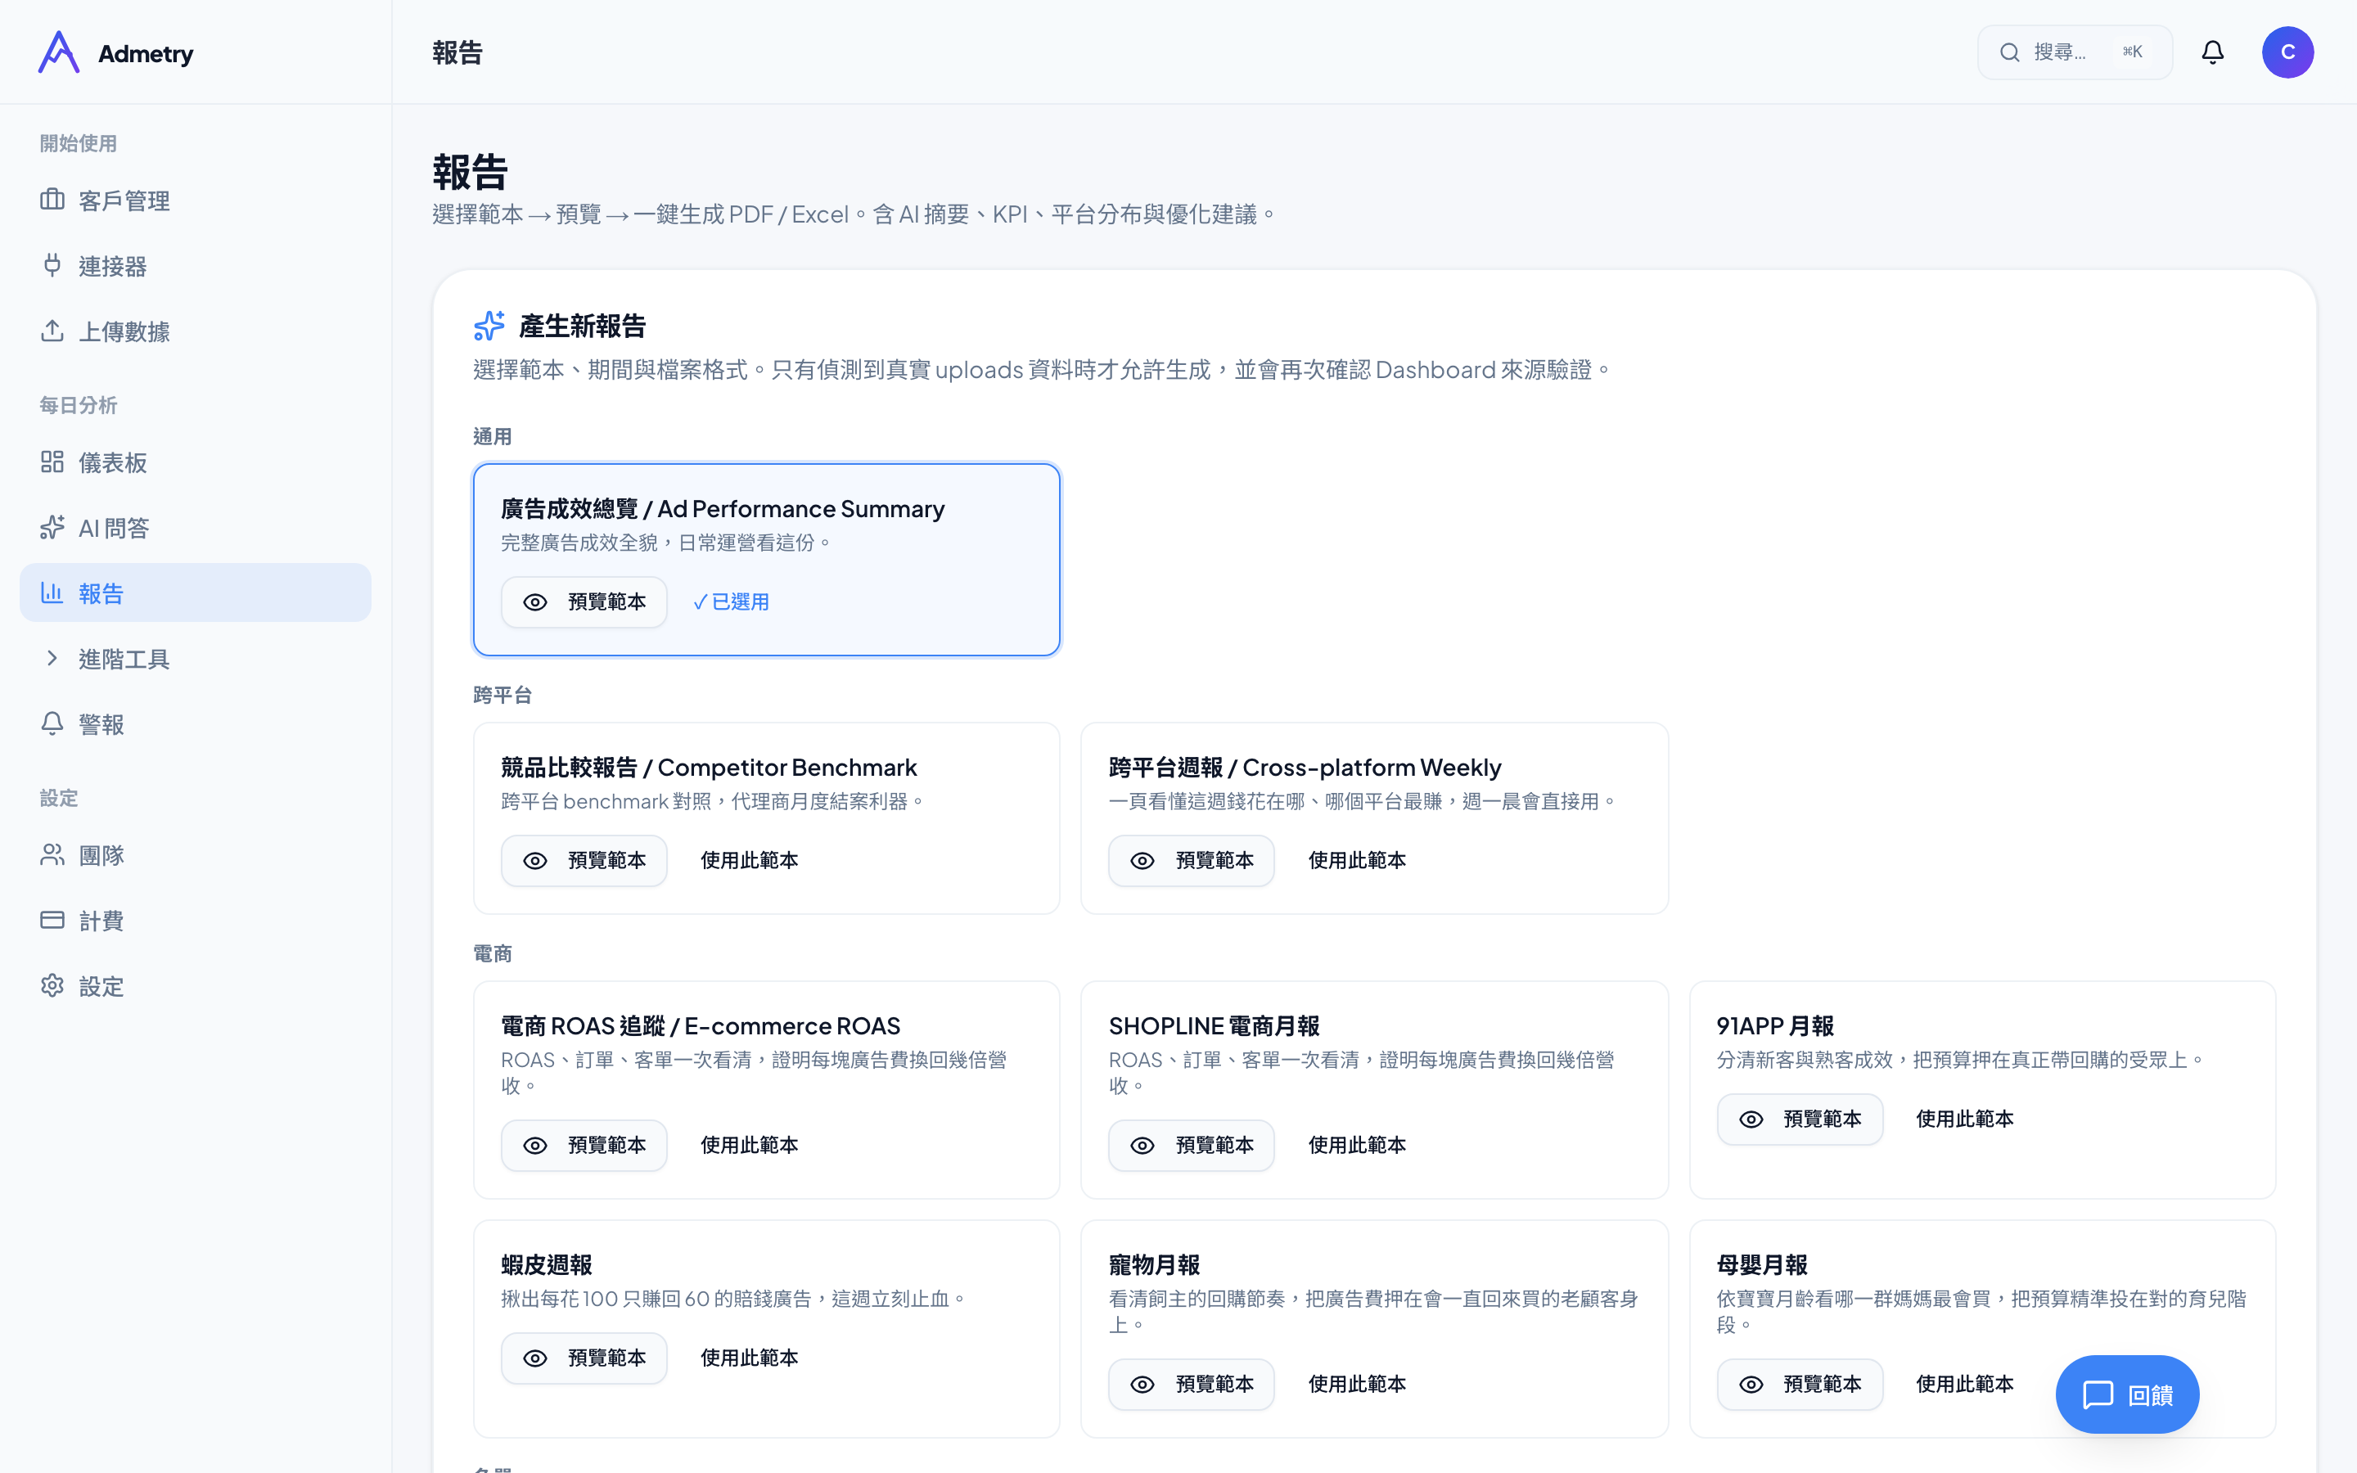Click the chat bubble icon in 回饋

click(2098, 1395)
